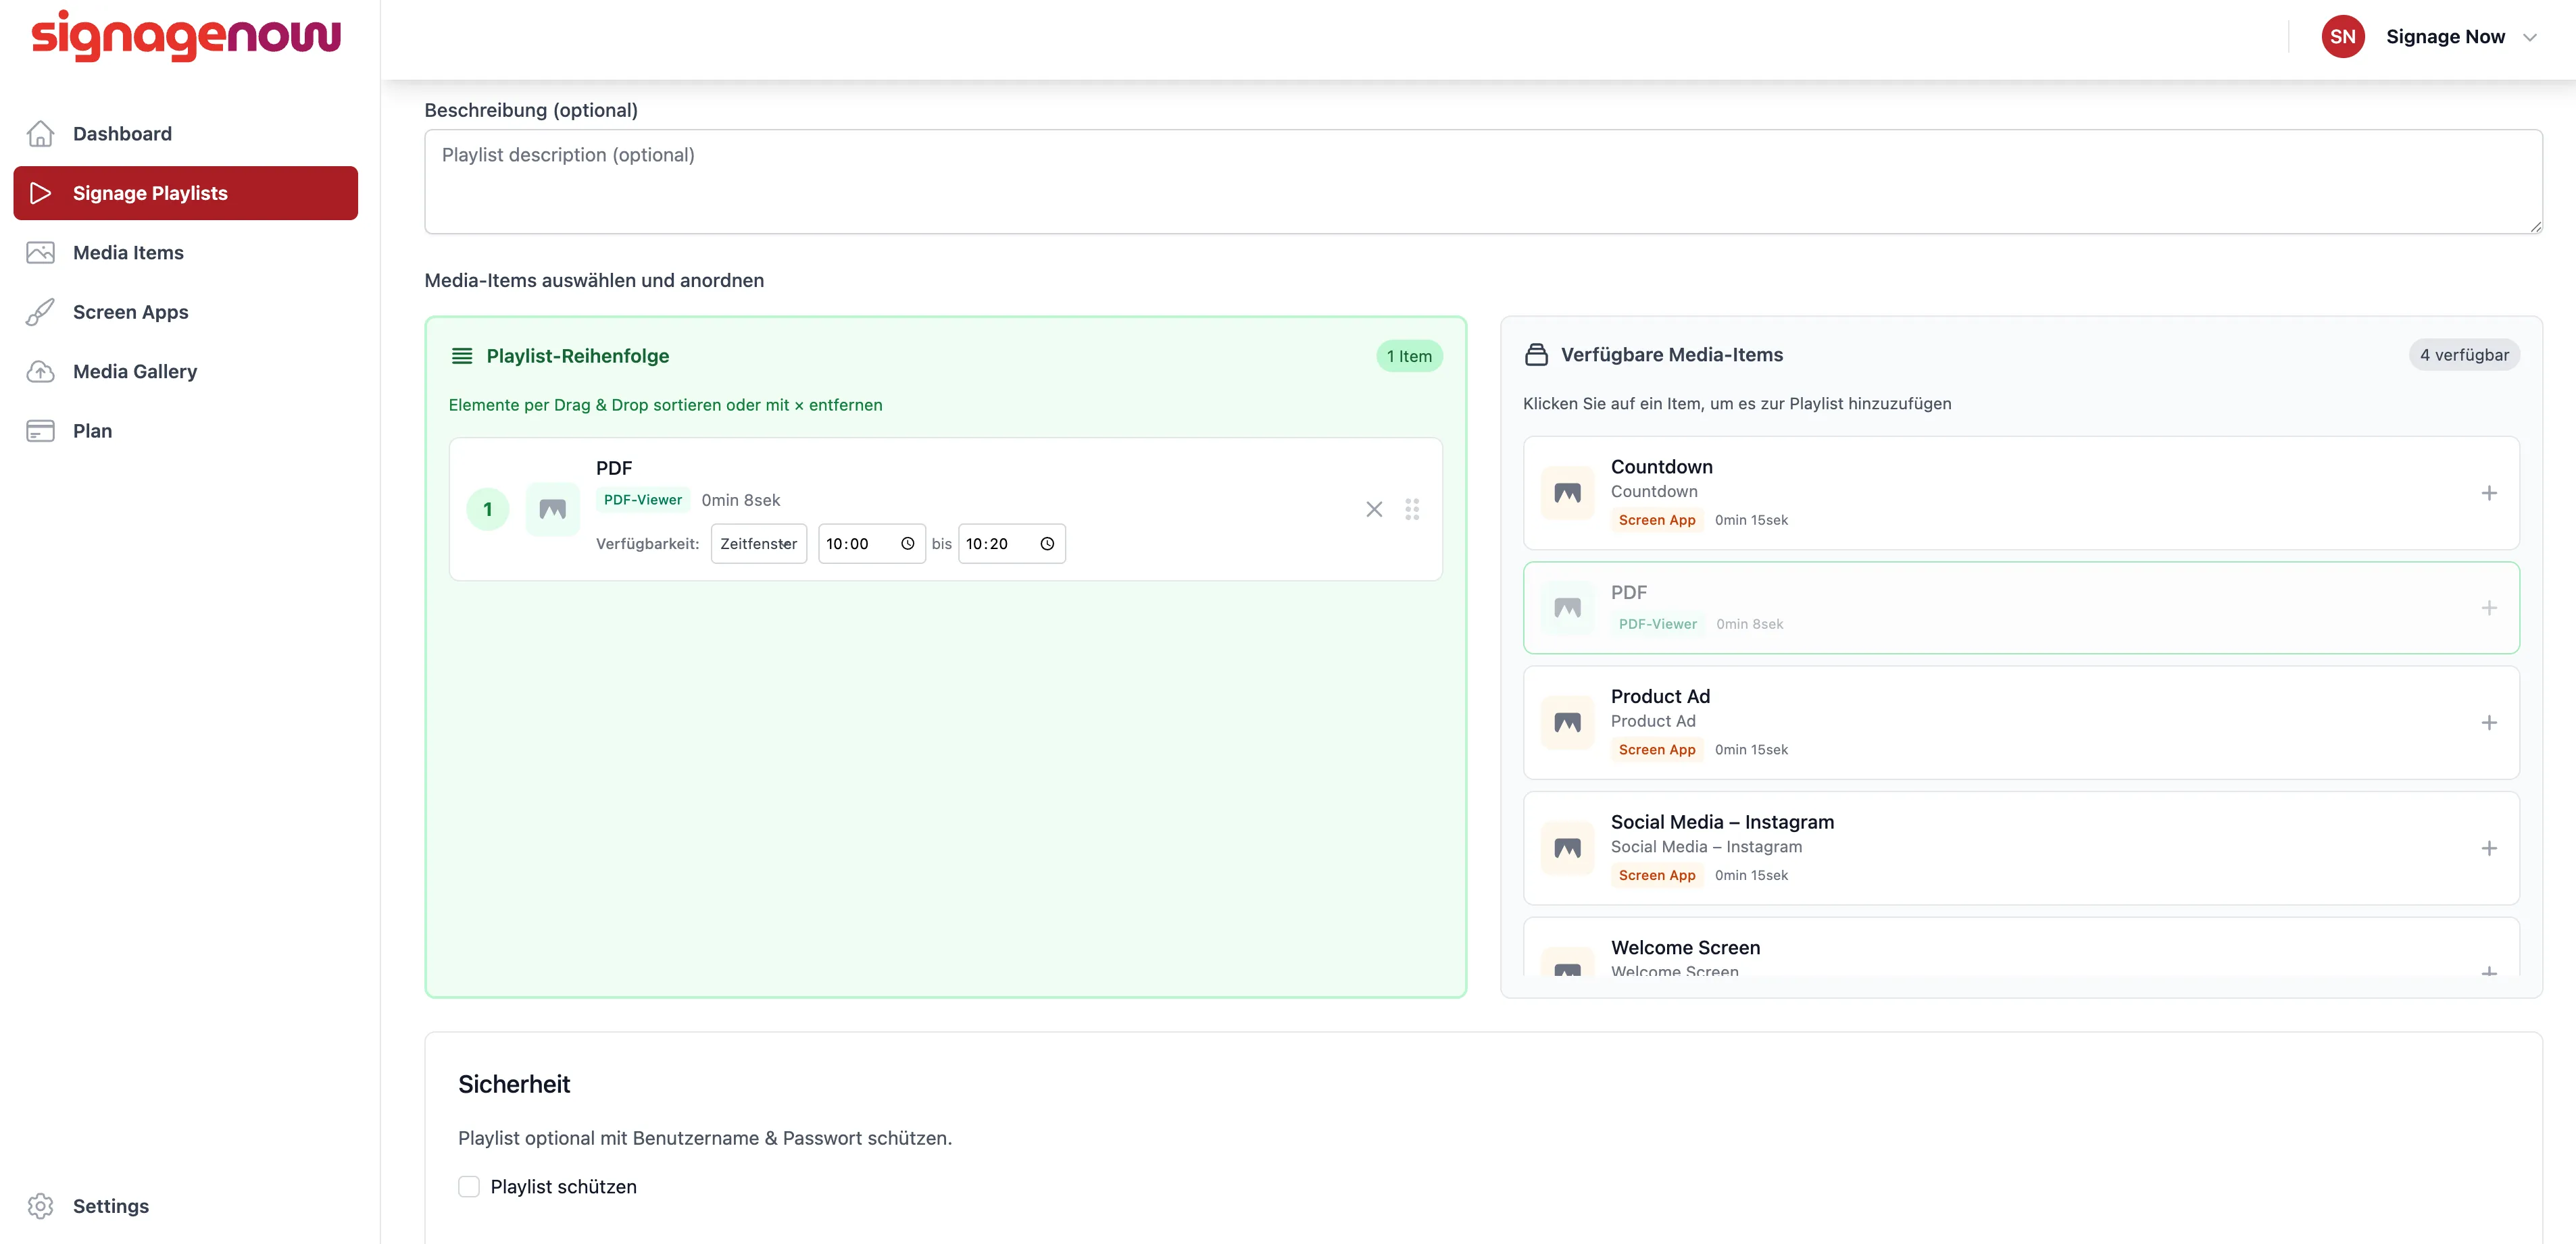The height and width of the screenshot is (1244, 2576).
Task: Click the 10:20 end time field
Action: (1011, 544)
